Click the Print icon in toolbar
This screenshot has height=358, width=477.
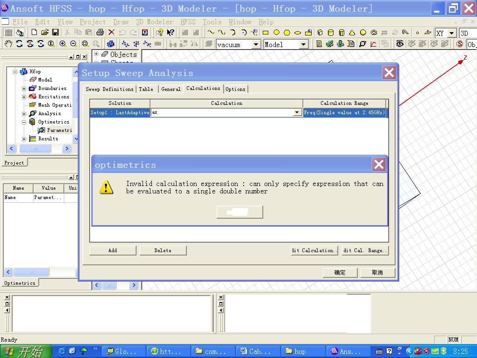[x=100, y=32]
